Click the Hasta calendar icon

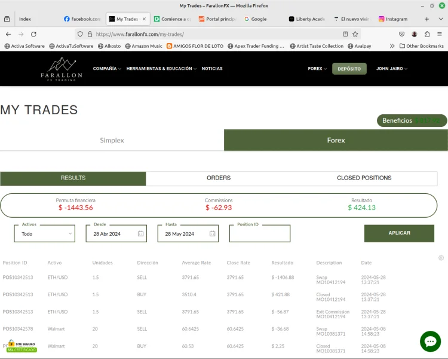[x=212, y=234]
